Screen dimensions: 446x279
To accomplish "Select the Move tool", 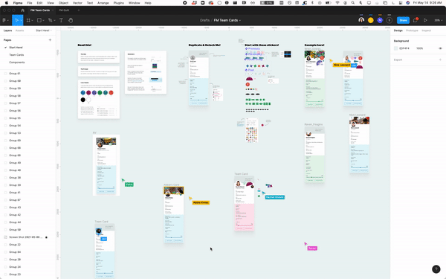I will click(x=16, y=20).
